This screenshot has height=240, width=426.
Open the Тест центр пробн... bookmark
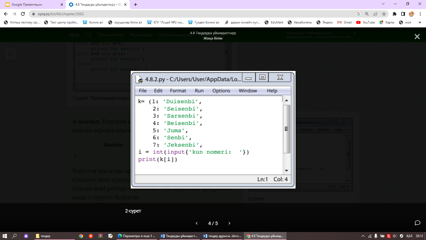click(x=62, y=22)
